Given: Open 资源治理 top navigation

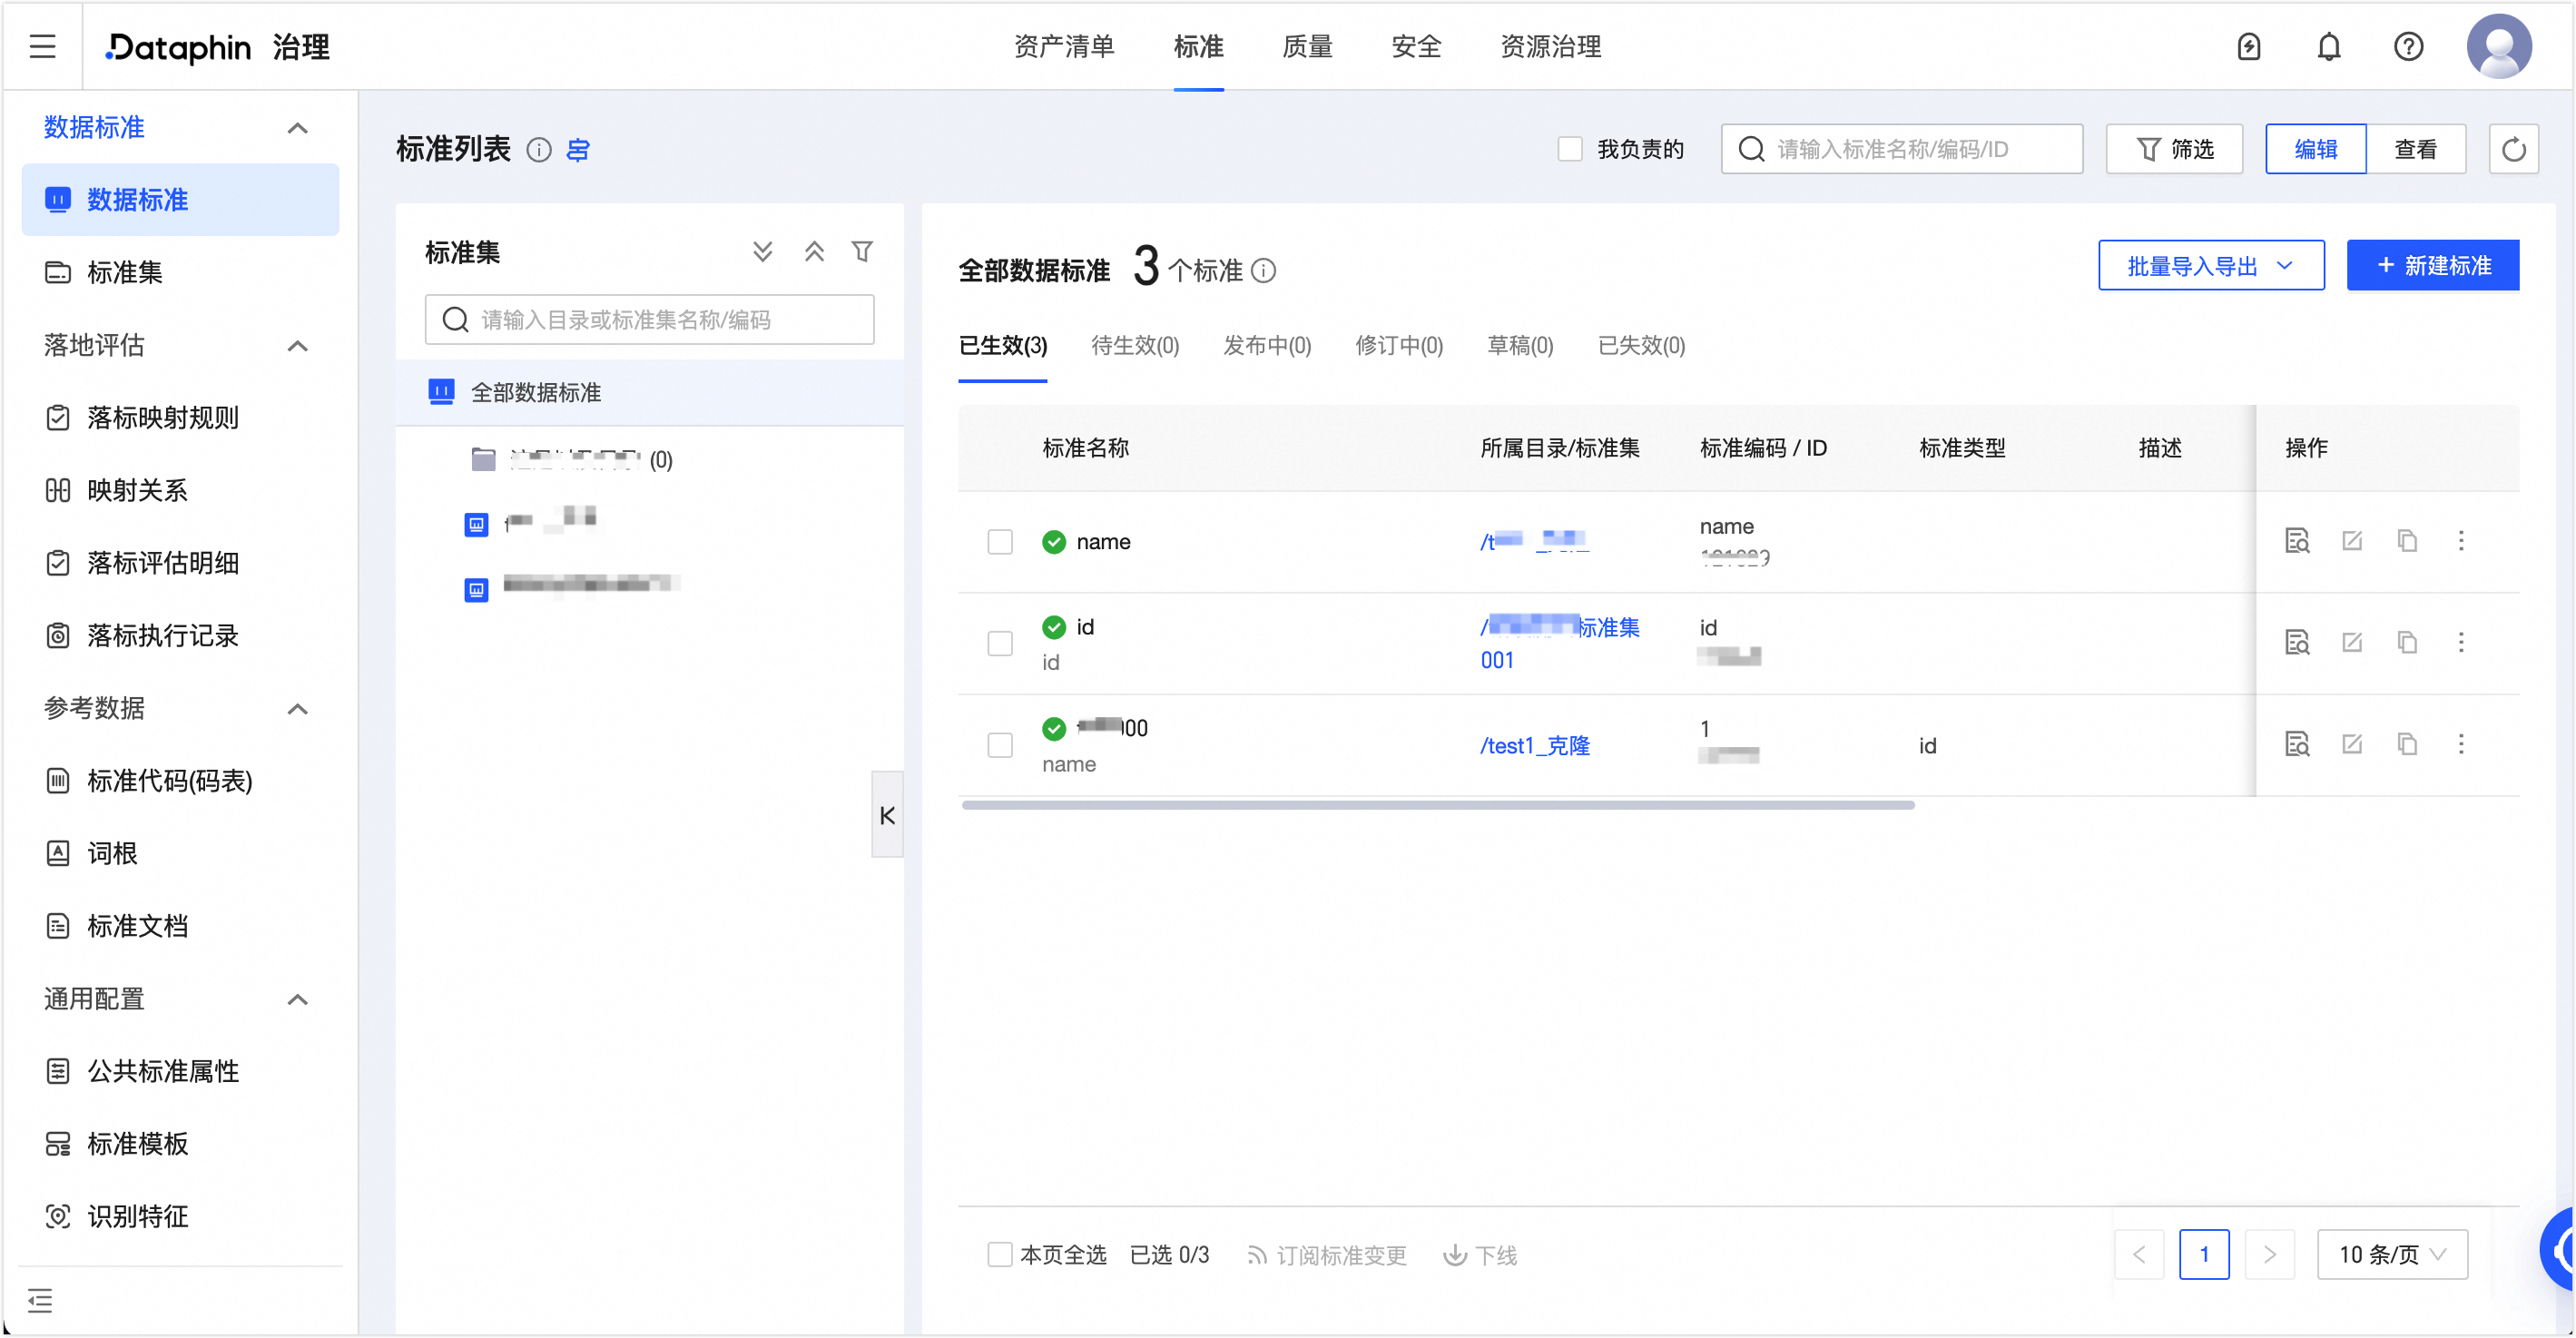Looking at the screenshot, I should coord(1550,46).
